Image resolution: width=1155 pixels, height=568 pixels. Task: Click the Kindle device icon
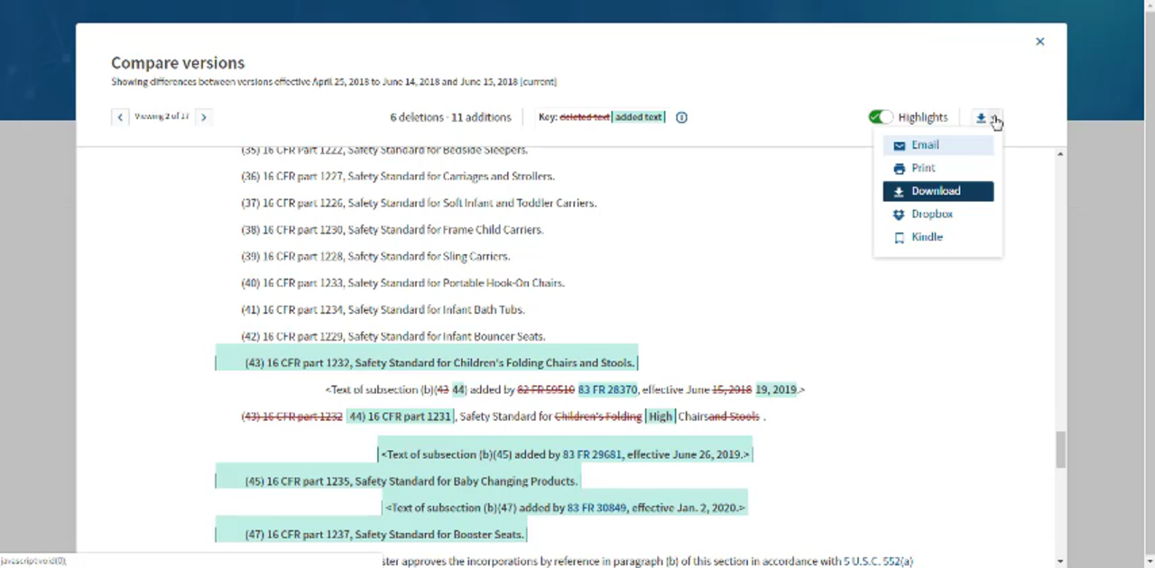[899, 237]
